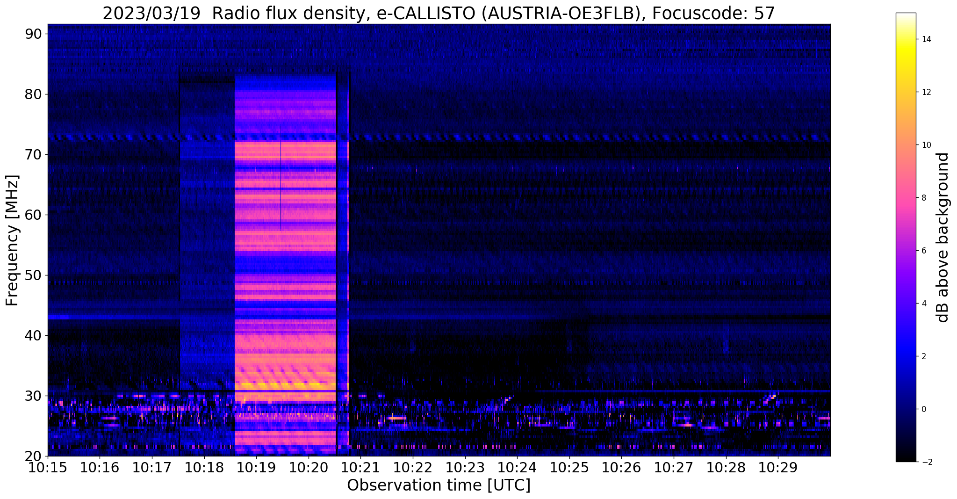Click the 10:19 time tick label

coord(256,467)
